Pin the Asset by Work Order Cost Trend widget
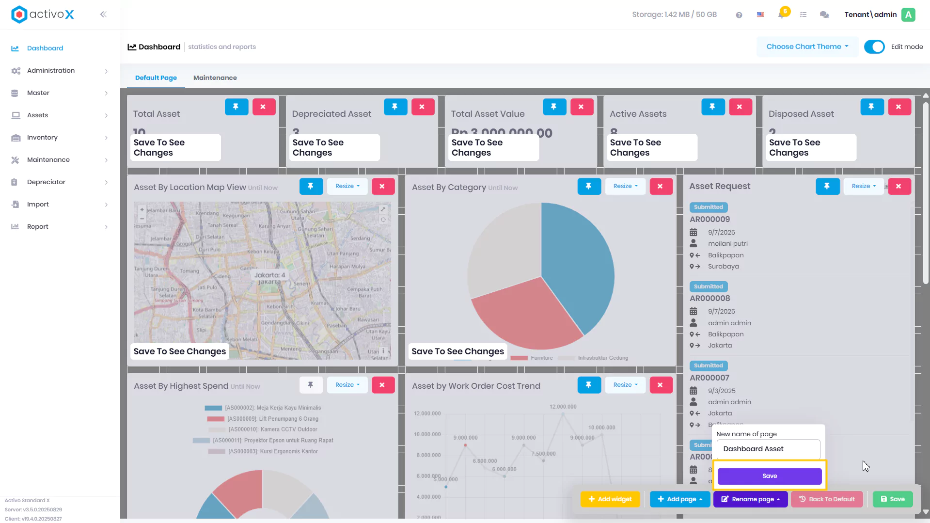The width and height of the screenshot is (930, 523). click(589, 385)
